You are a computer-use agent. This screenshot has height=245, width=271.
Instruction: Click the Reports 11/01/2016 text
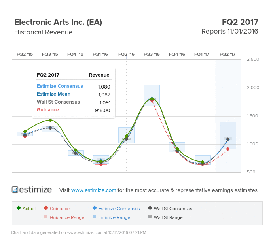[230, 32]
